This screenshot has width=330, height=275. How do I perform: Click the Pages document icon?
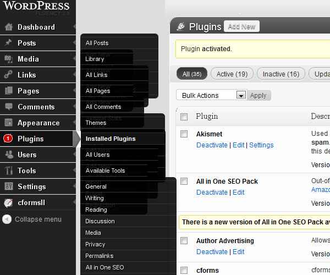point(9,91)
